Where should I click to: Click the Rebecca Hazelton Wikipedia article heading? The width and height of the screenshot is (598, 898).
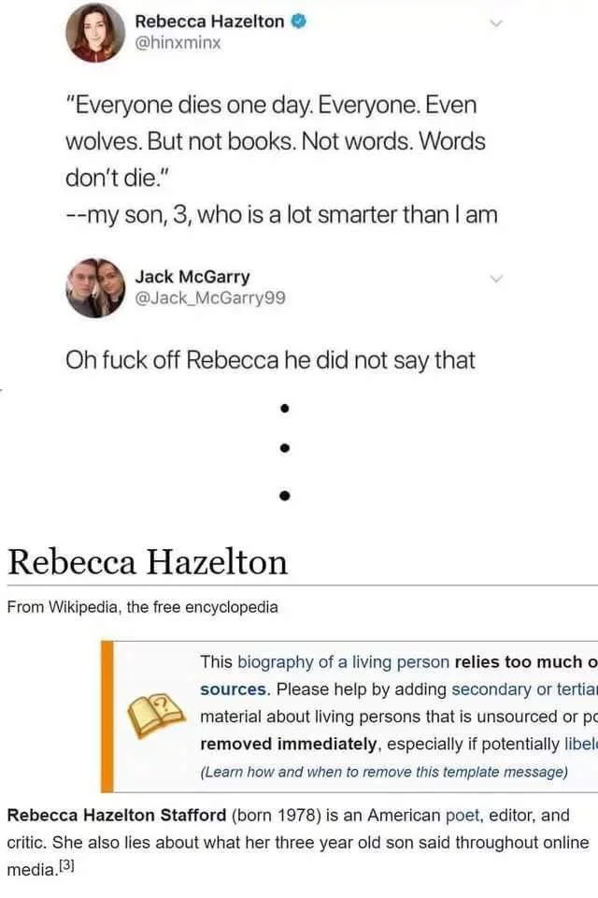[x=148, y=562]
